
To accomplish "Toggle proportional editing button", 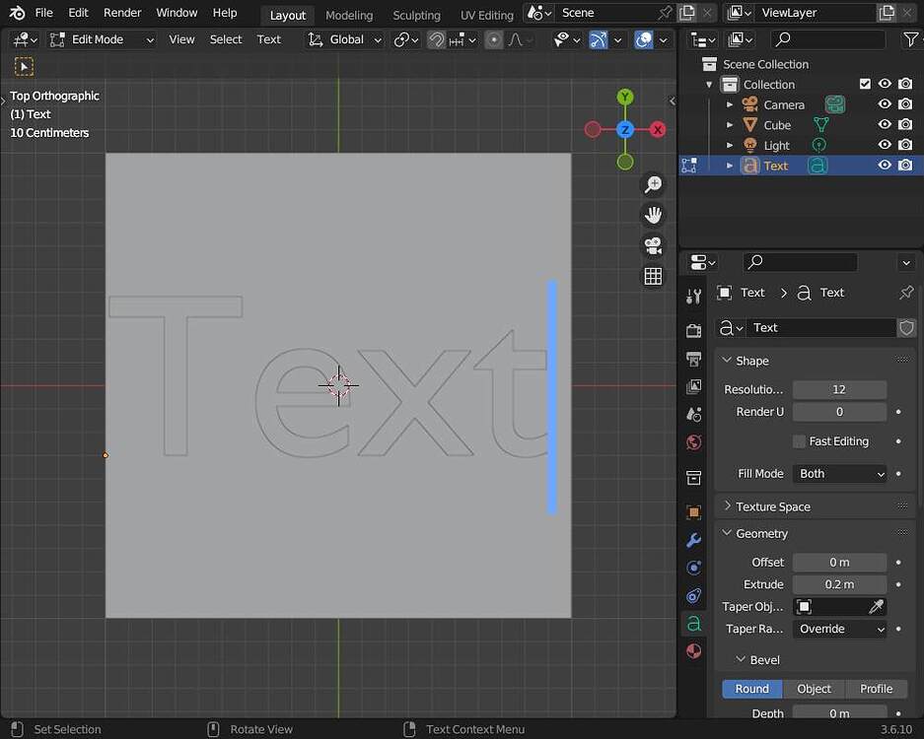I will point(494,39).
